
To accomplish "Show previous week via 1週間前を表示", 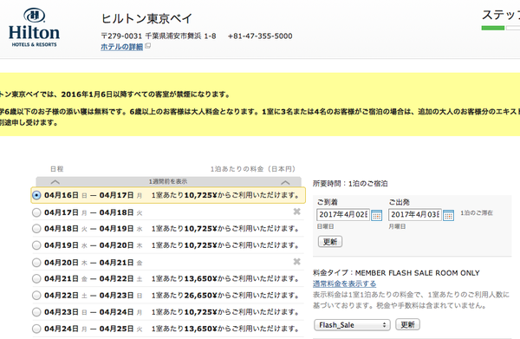I will [x=168, y=181].
